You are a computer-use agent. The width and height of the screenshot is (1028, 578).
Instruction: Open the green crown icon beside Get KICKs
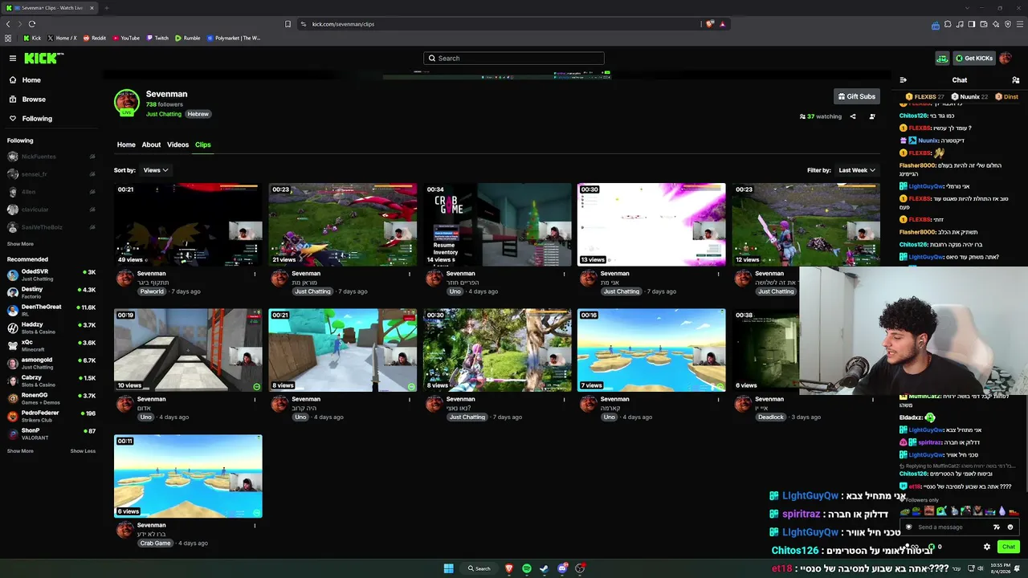[x=942, y=58]
